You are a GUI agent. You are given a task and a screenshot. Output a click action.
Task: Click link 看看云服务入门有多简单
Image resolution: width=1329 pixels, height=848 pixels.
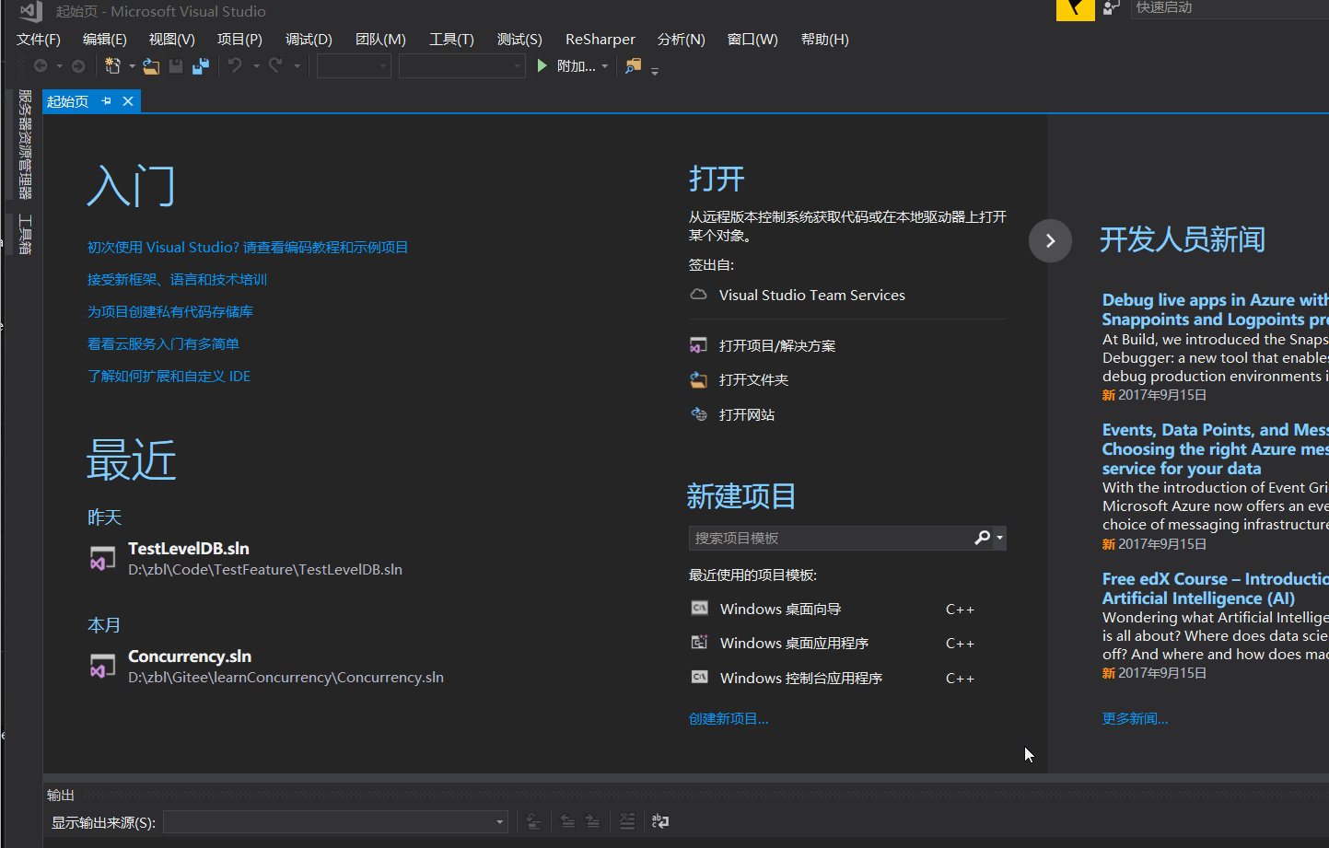(x=163, y=343)
